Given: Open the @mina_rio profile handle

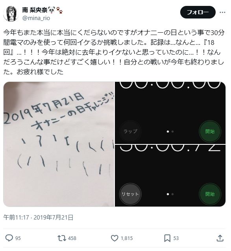Looking at the screenshot, I should (x=36, y=18).
